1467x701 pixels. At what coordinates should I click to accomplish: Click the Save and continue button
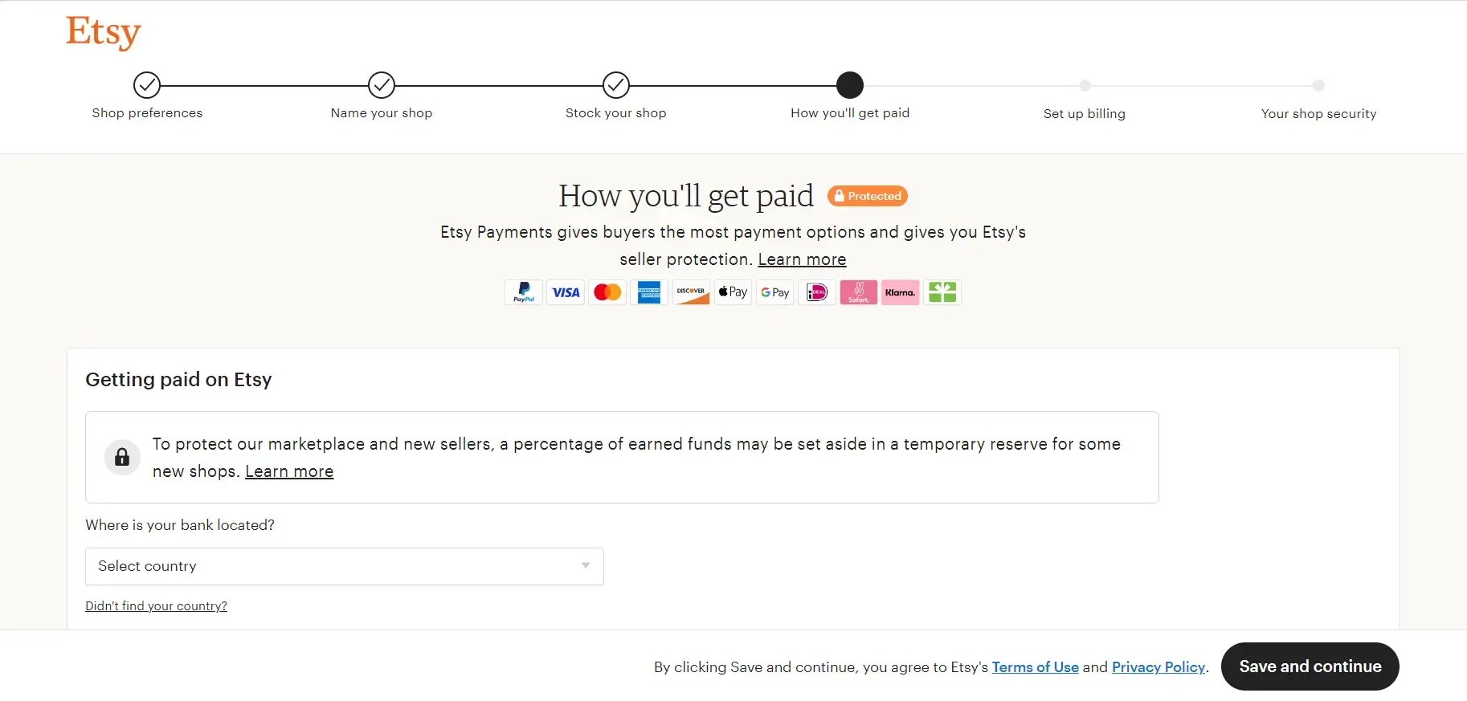1310,666
